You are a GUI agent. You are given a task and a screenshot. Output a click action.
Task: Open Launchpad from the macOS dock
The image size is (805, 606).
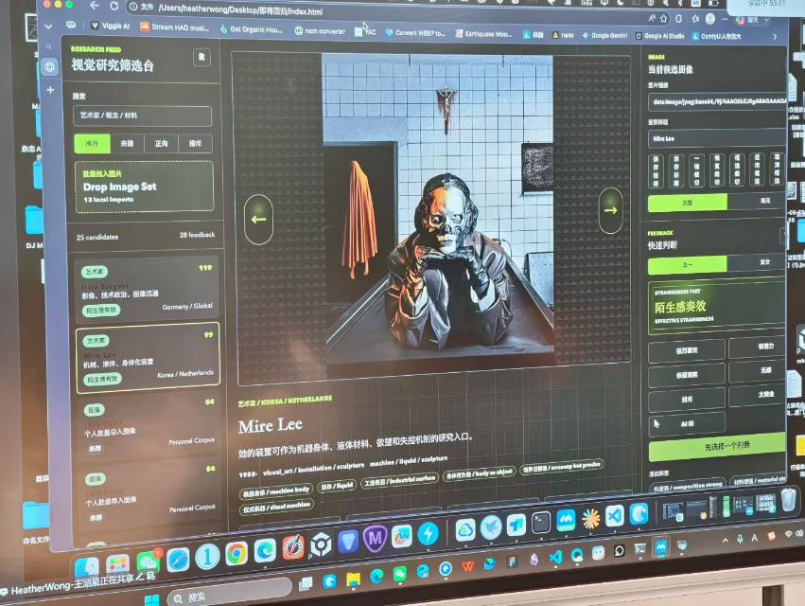(x=117, y=565)
